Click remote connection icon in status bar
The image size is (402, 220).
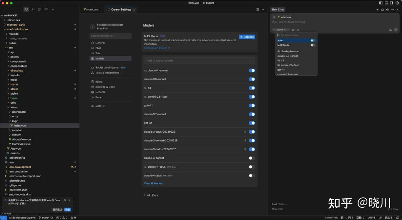[x=3, y=217]
